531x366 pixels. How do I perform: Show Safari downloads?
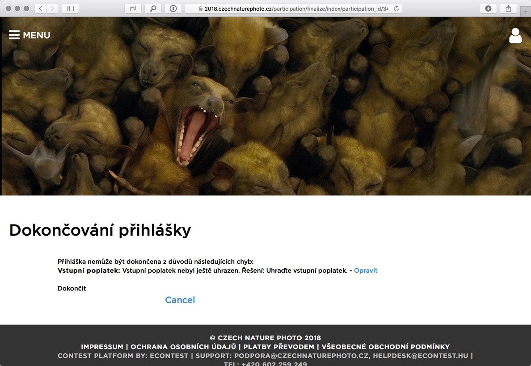(x=489, y=8)
